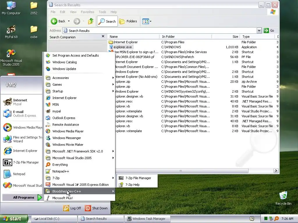The image size is (298, 223).
Task: Click the Shut Down button
Action: coord(96,208)
